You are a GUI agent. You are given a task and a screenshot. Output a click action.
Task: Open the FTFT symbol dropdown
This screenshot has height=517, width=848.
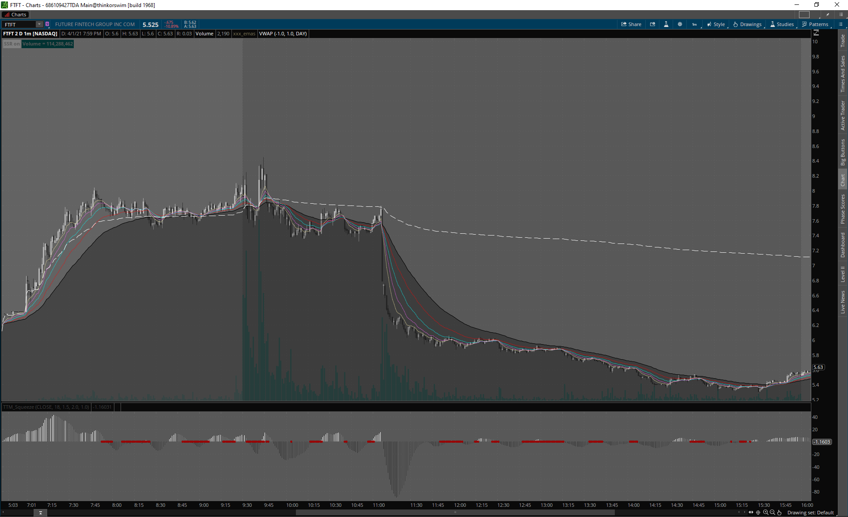[x=39, y=24]
